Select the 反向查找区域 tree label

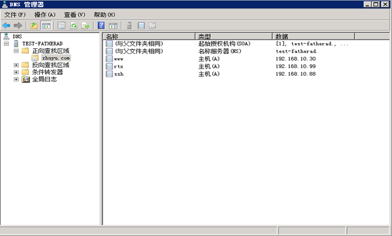coord(50,65)
